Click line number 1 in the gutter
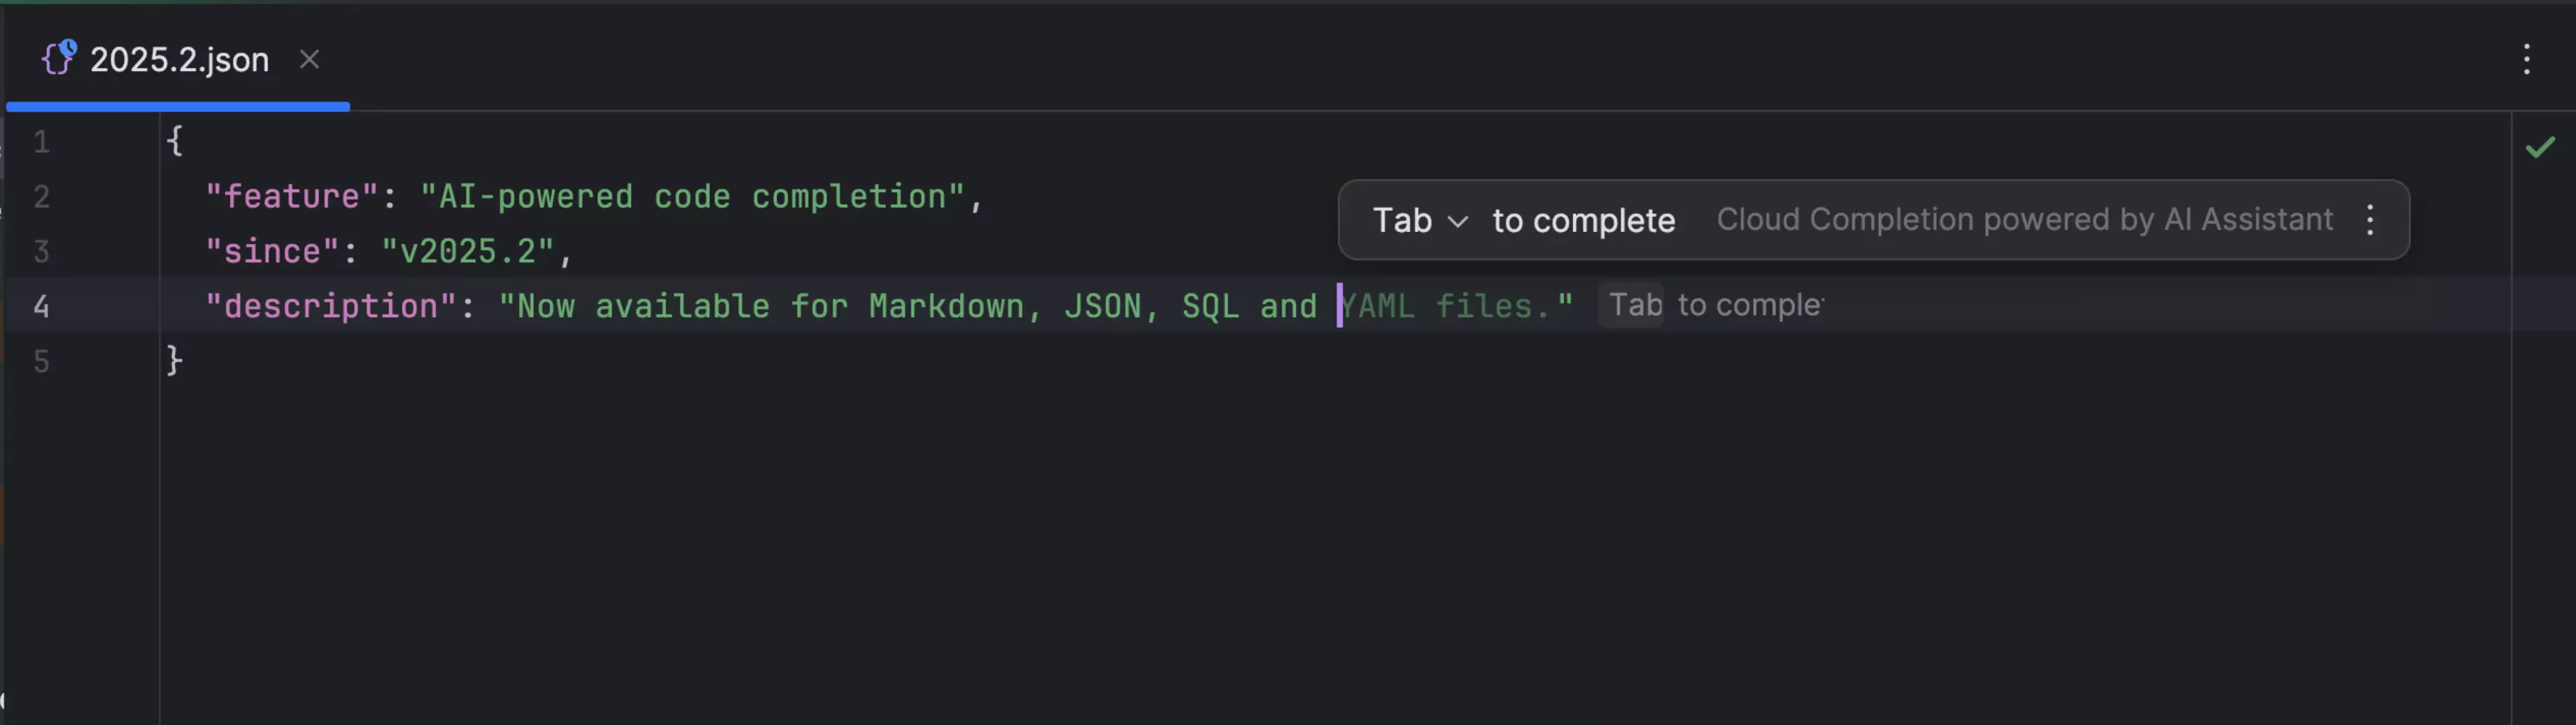Image resolution: width=2576 pixels, height=725 pixels. point(41,142)
